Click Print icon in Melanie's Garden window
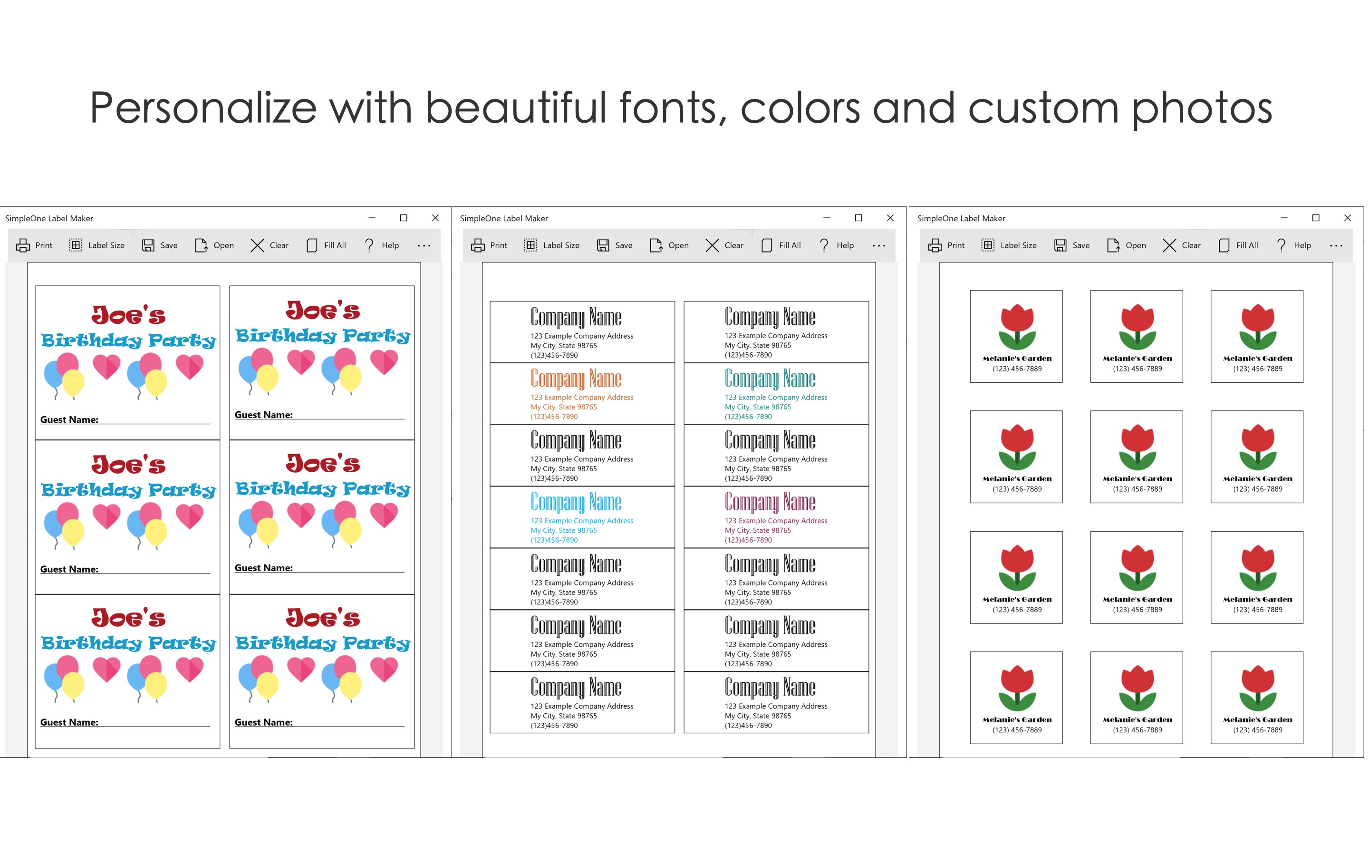 [935, 245]
